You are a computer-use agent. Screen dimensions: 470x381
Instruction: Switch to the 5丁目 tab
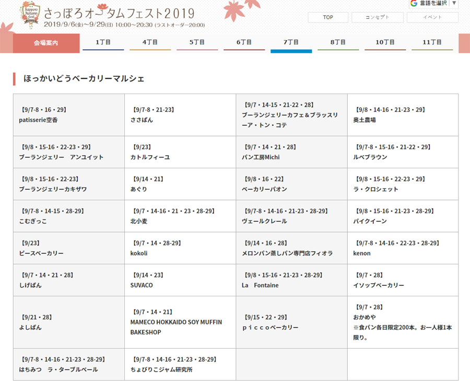pos(197,42)
